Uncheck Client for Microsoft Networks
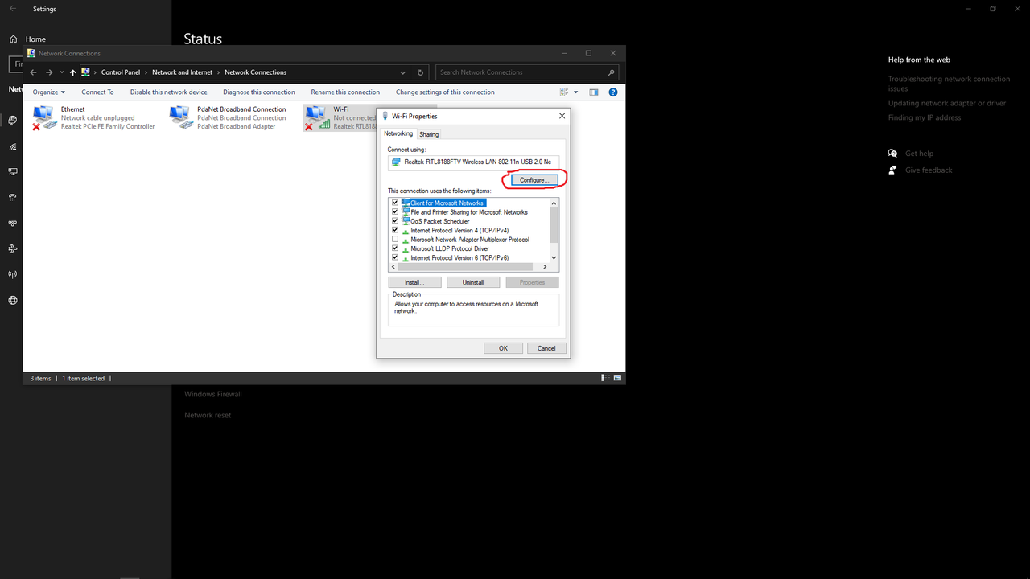This screenshot has width=1030, height=579. pyautogui.click(x=395, y=203)
